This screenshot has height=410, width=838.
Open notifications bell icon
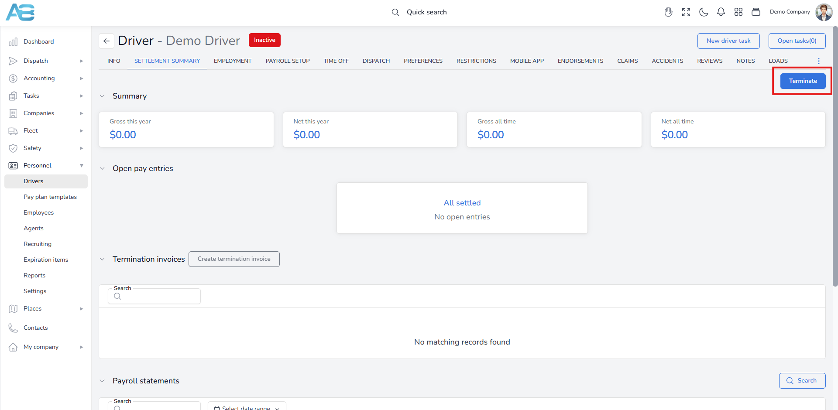(x=721, y=12)
